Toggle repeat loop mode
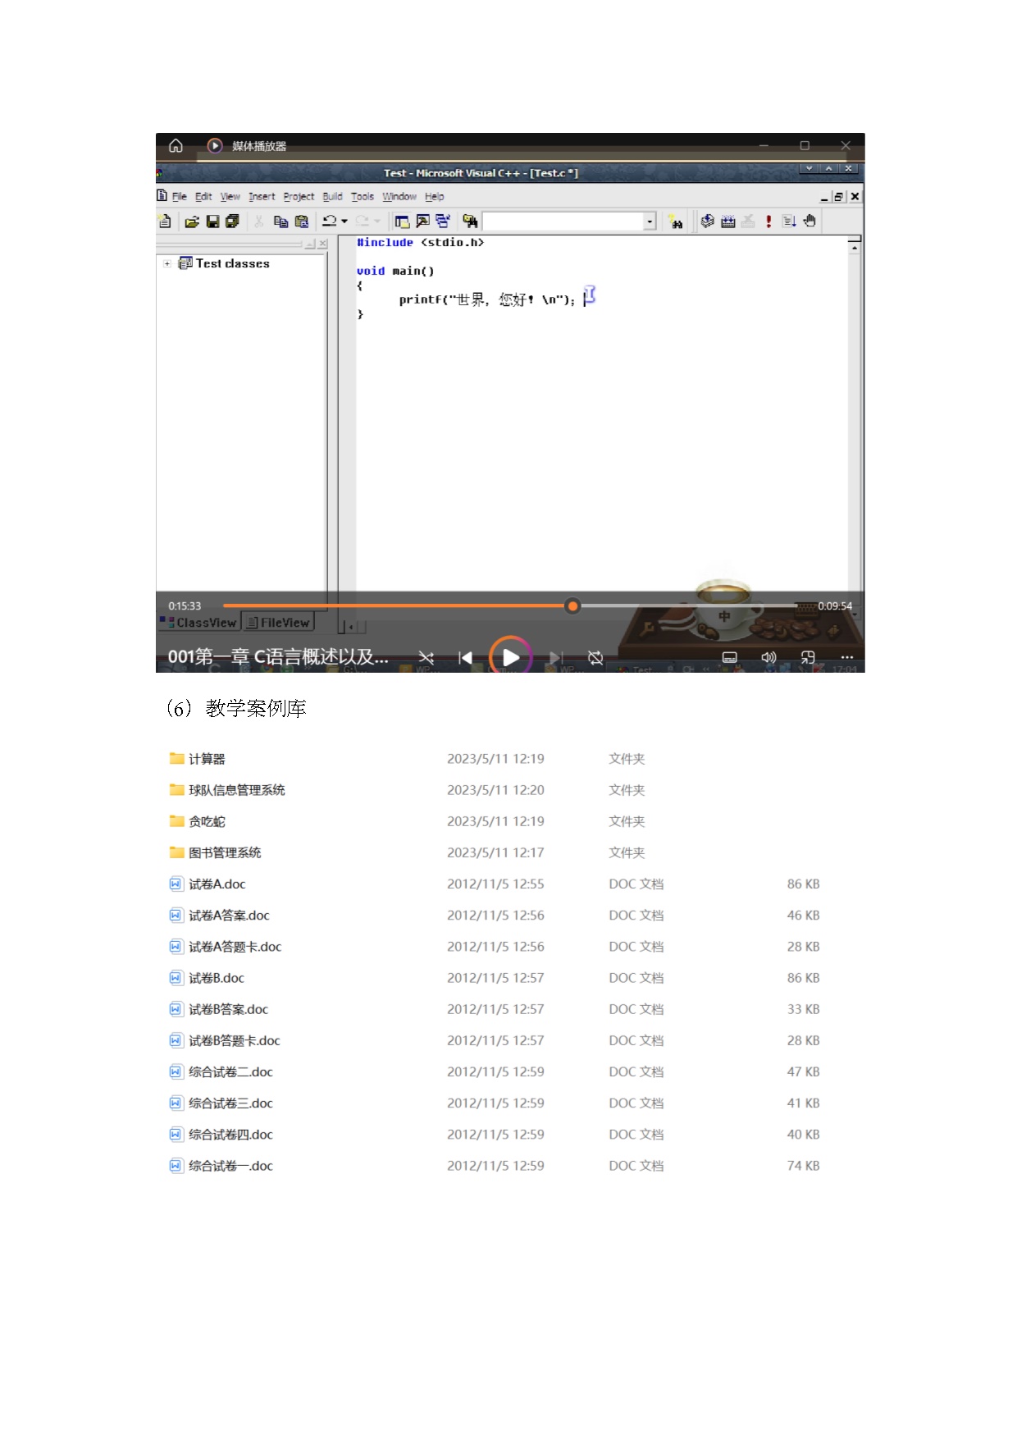1017x1439 pixels. [595, 658]
